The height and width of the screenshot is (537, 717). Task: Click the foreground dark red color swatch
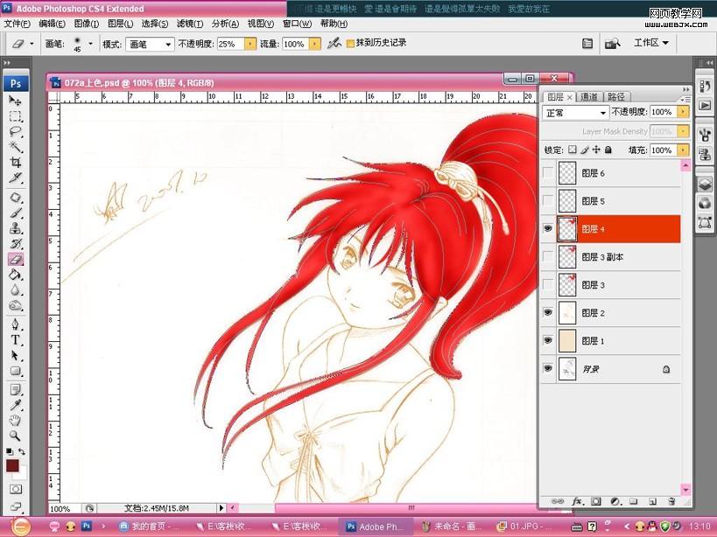[x=12, y=466]
